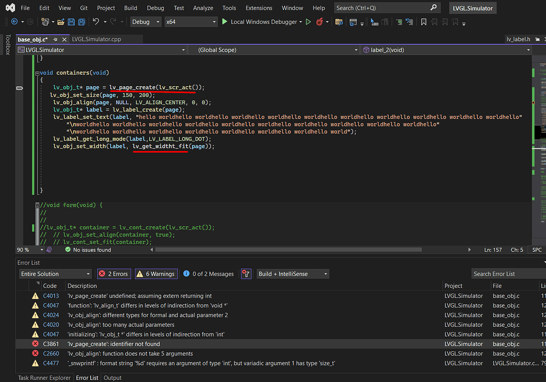Click the Find in Files folder icon

click(339, 22)
